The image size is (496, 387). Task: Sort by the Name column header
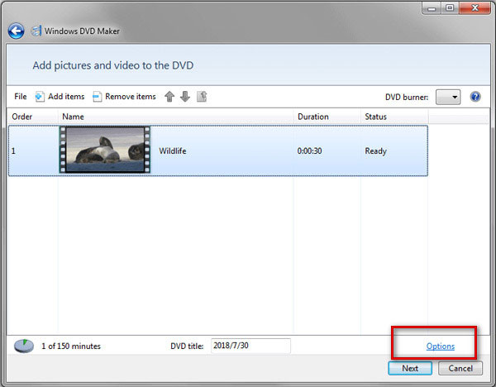175,117
